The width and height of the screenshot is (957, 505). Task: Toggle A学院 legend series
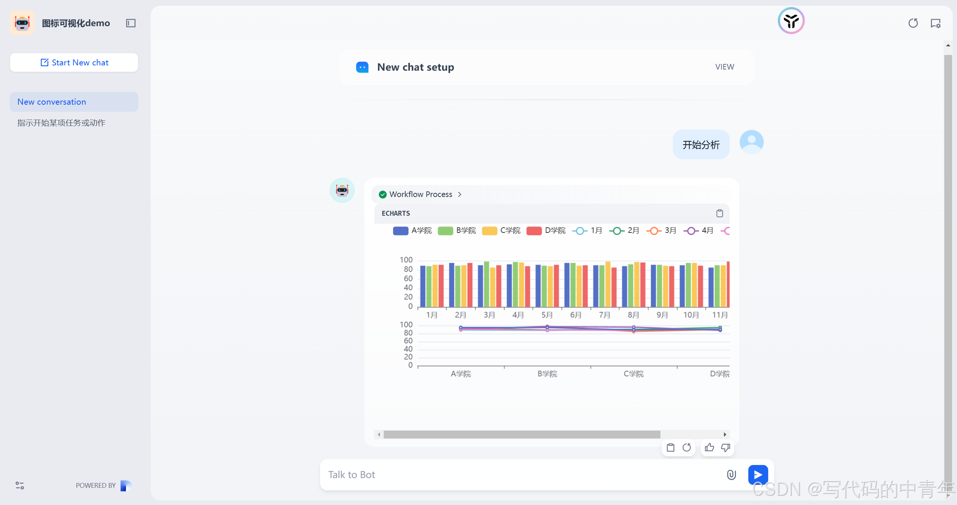(x=400, y=231)
